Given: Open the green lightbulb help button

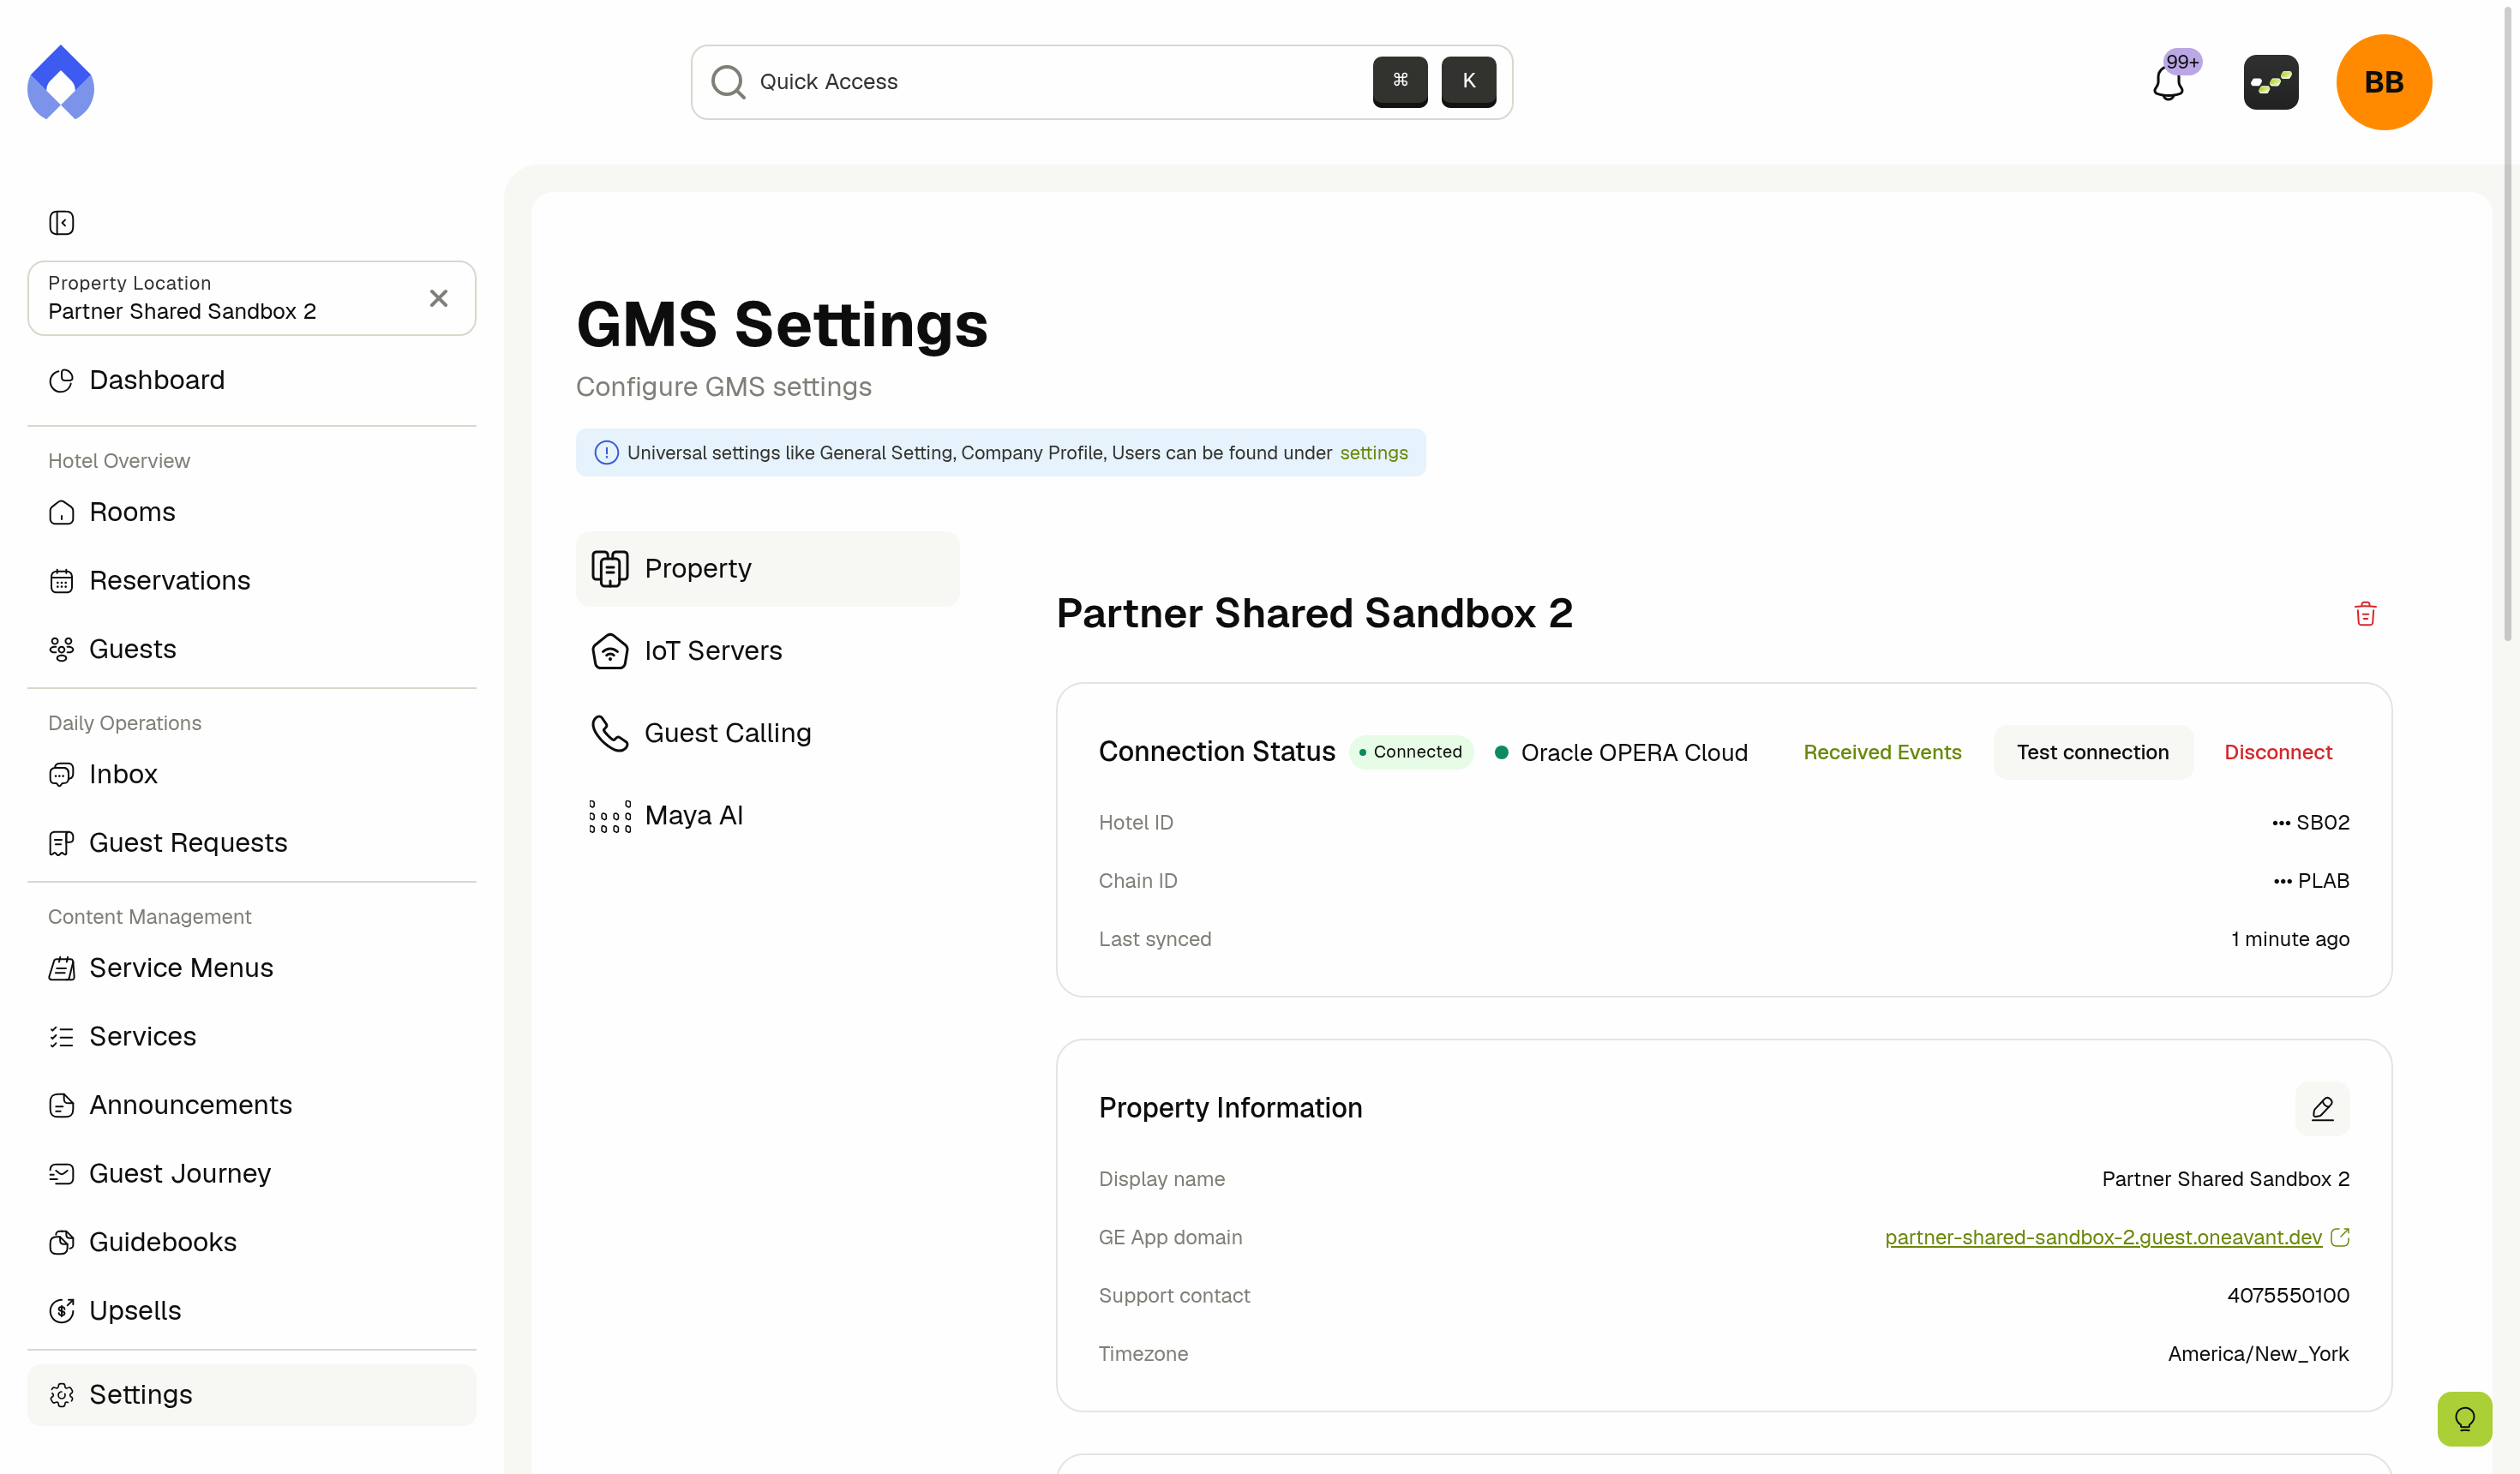Looking at the screenshot, I should pos(2464,1418).
